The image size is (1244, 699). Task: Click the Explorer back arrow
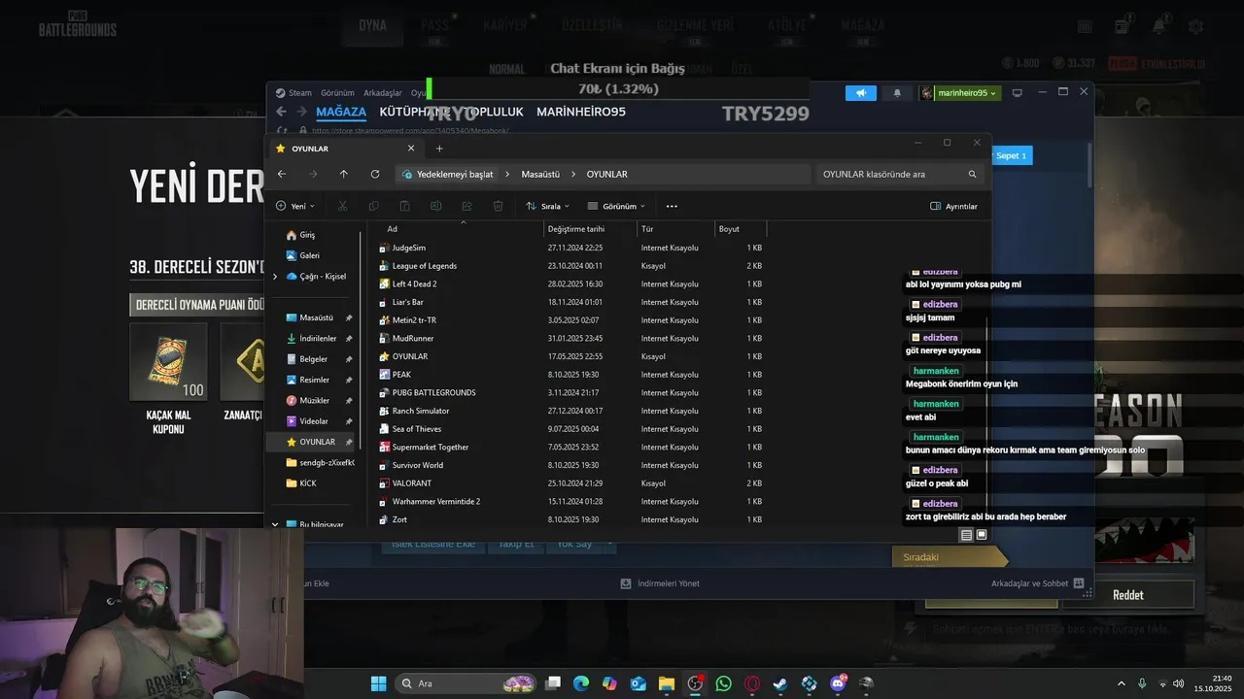point(282,174)
